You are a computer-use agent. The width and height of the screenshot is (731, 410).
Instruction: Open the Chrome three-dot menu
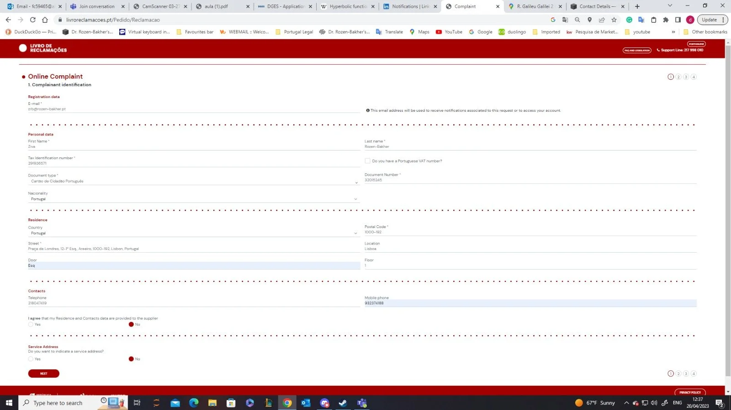(723, 20)
